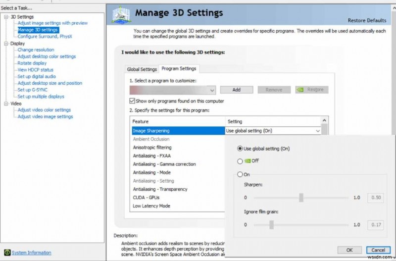Click OK in the sharpening popup

click(349, 250)
